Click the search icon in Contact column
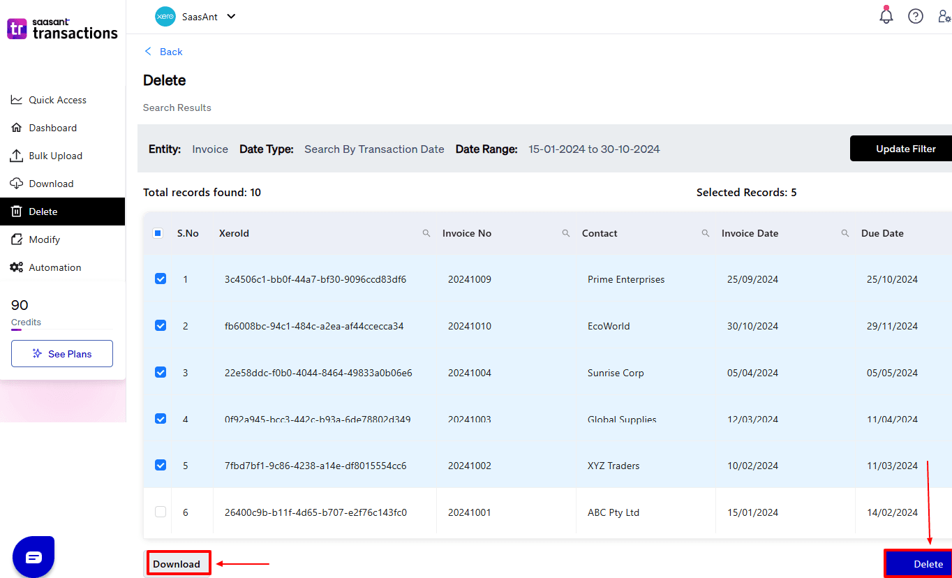The image size is (952, 578). point(706,233)
